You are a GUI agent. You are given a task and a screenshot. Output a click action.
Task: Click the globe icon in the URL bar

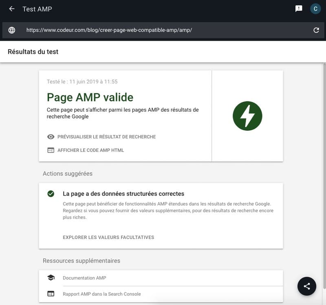[x=12, y=30]
